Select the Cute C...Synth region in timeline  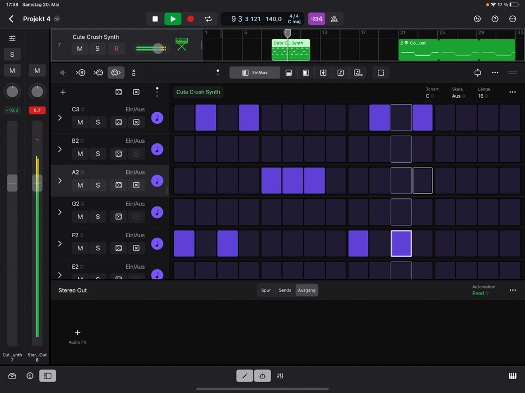tap(291, 50)
